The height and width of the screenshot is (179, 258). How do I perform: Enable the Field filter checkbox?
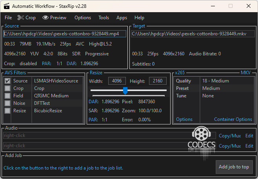[x=7, y=96]
